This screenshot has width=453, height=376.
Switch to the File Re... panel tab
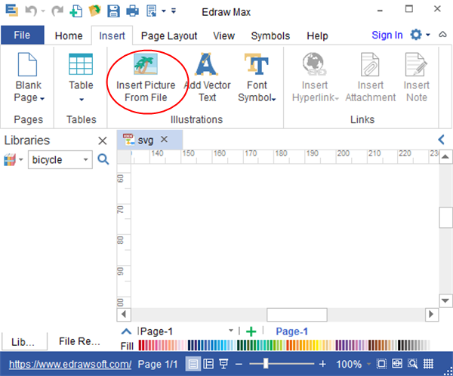click(x=79, y=341)
